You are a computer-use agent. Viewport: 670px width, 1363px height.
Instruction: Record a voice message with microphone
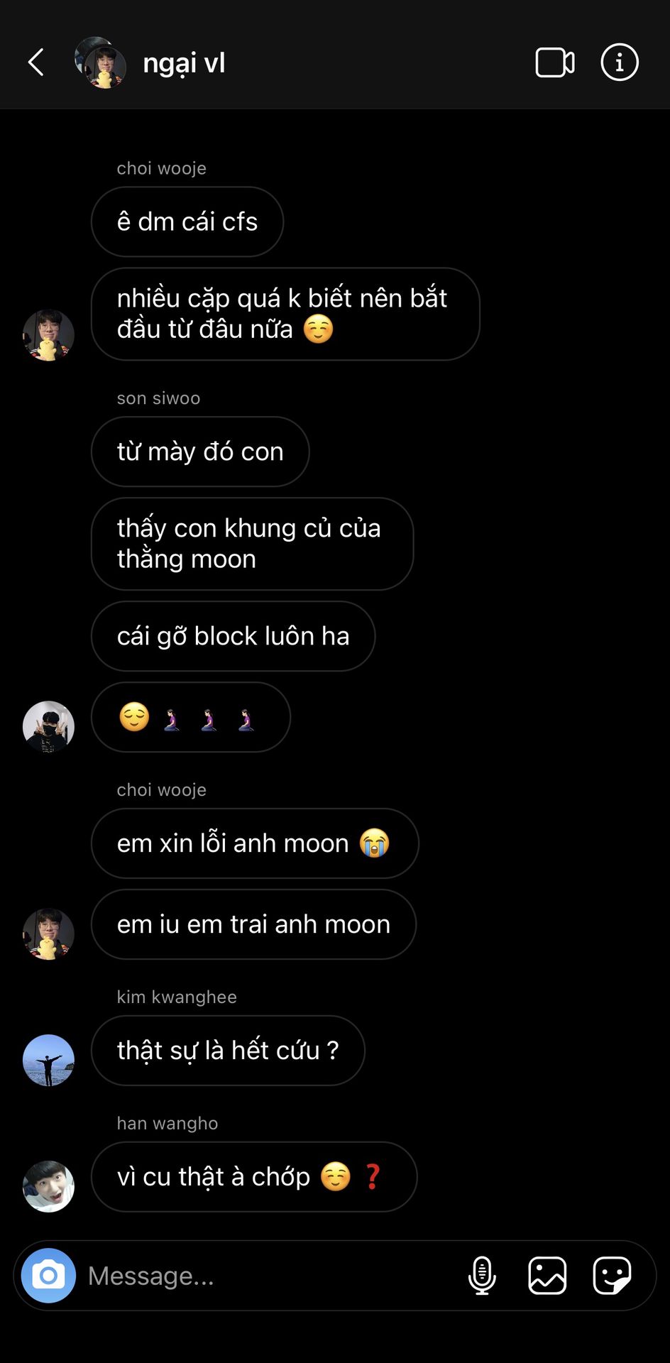pyautogui.click(x=482, y=1276)
